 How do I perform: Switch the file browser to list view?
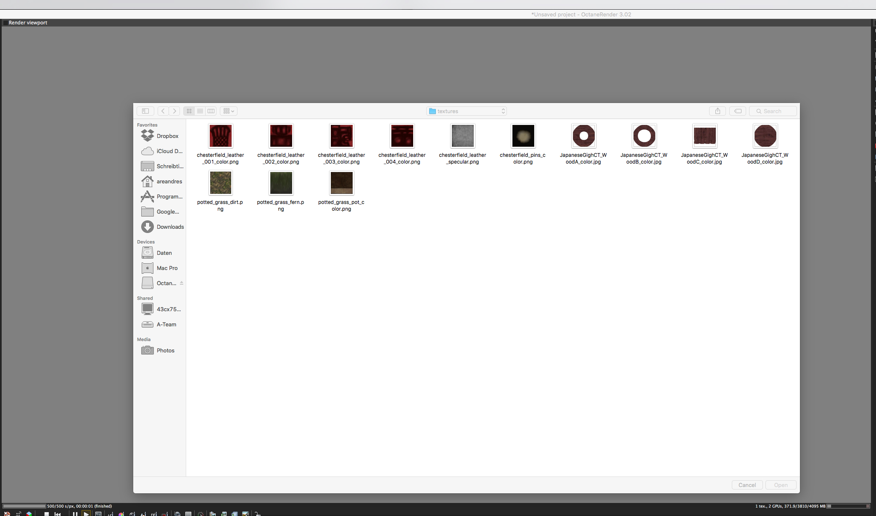pos(200,111)
